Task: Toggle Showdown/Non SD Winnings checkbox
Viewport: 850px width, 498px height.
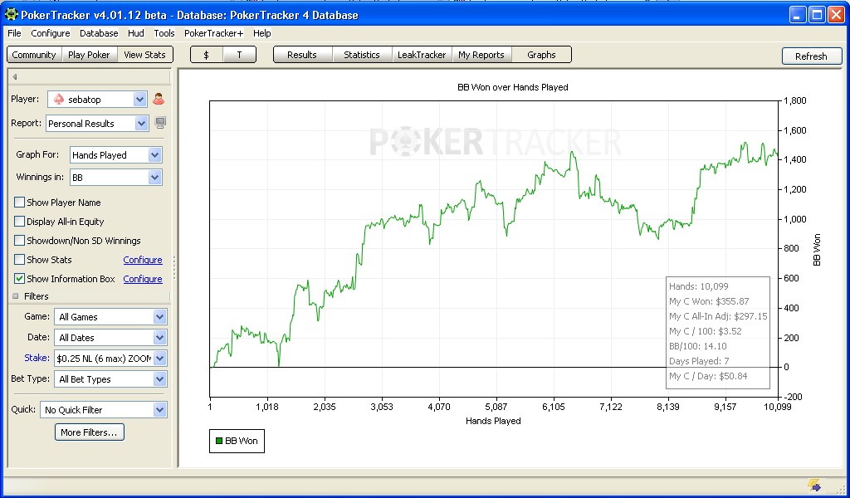Action: point(20,240)
